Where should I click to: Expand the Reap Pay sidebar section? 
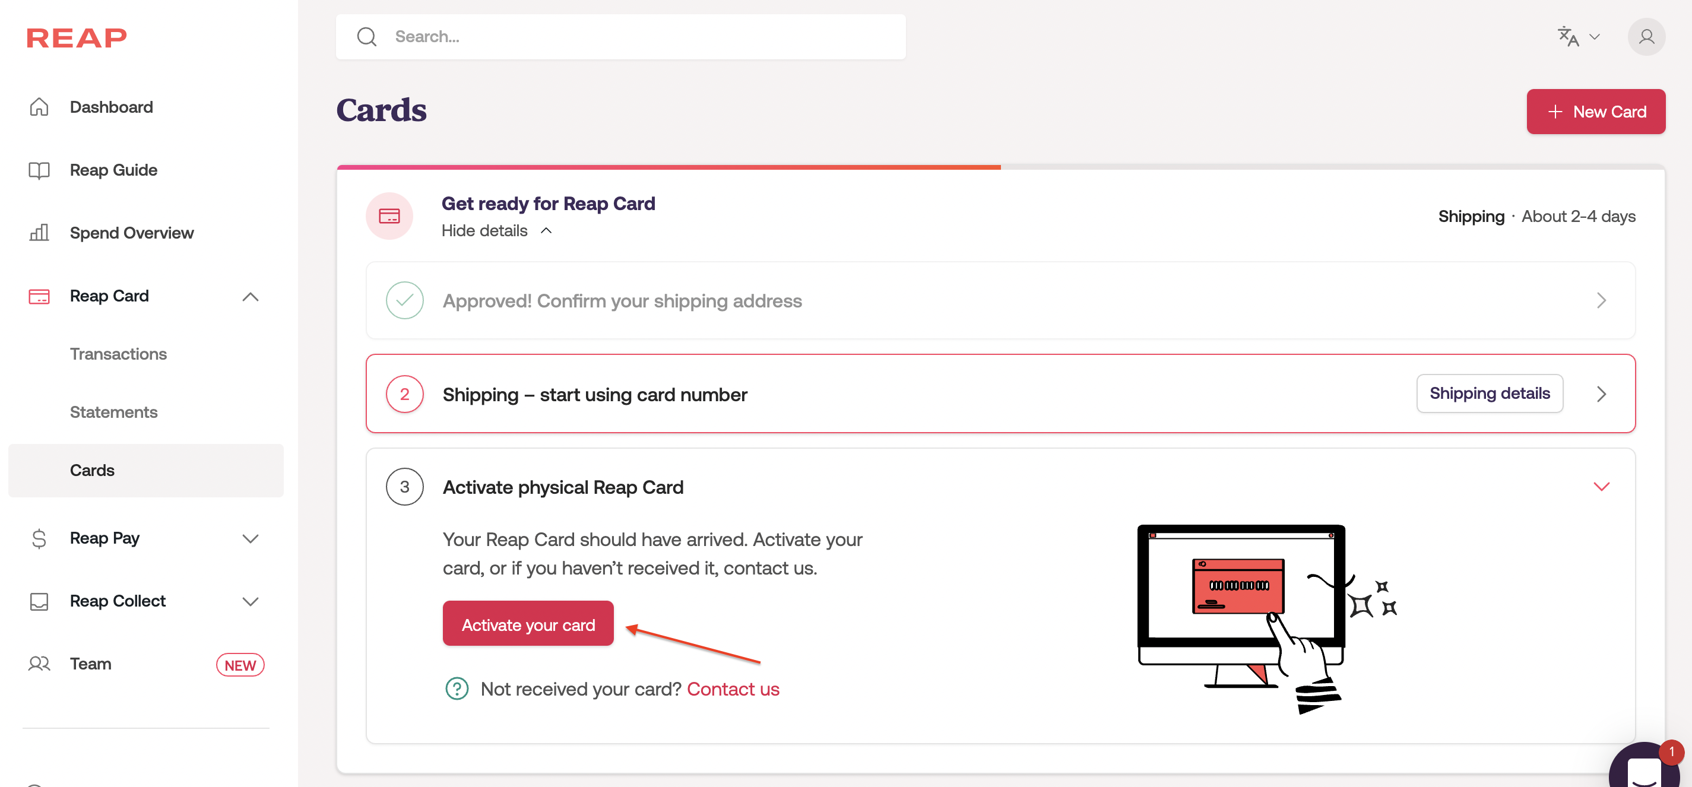(x=251, y=538)
